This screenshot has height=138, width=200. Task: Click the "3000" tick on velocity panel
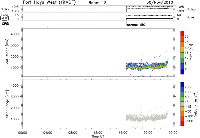[15, 97]
